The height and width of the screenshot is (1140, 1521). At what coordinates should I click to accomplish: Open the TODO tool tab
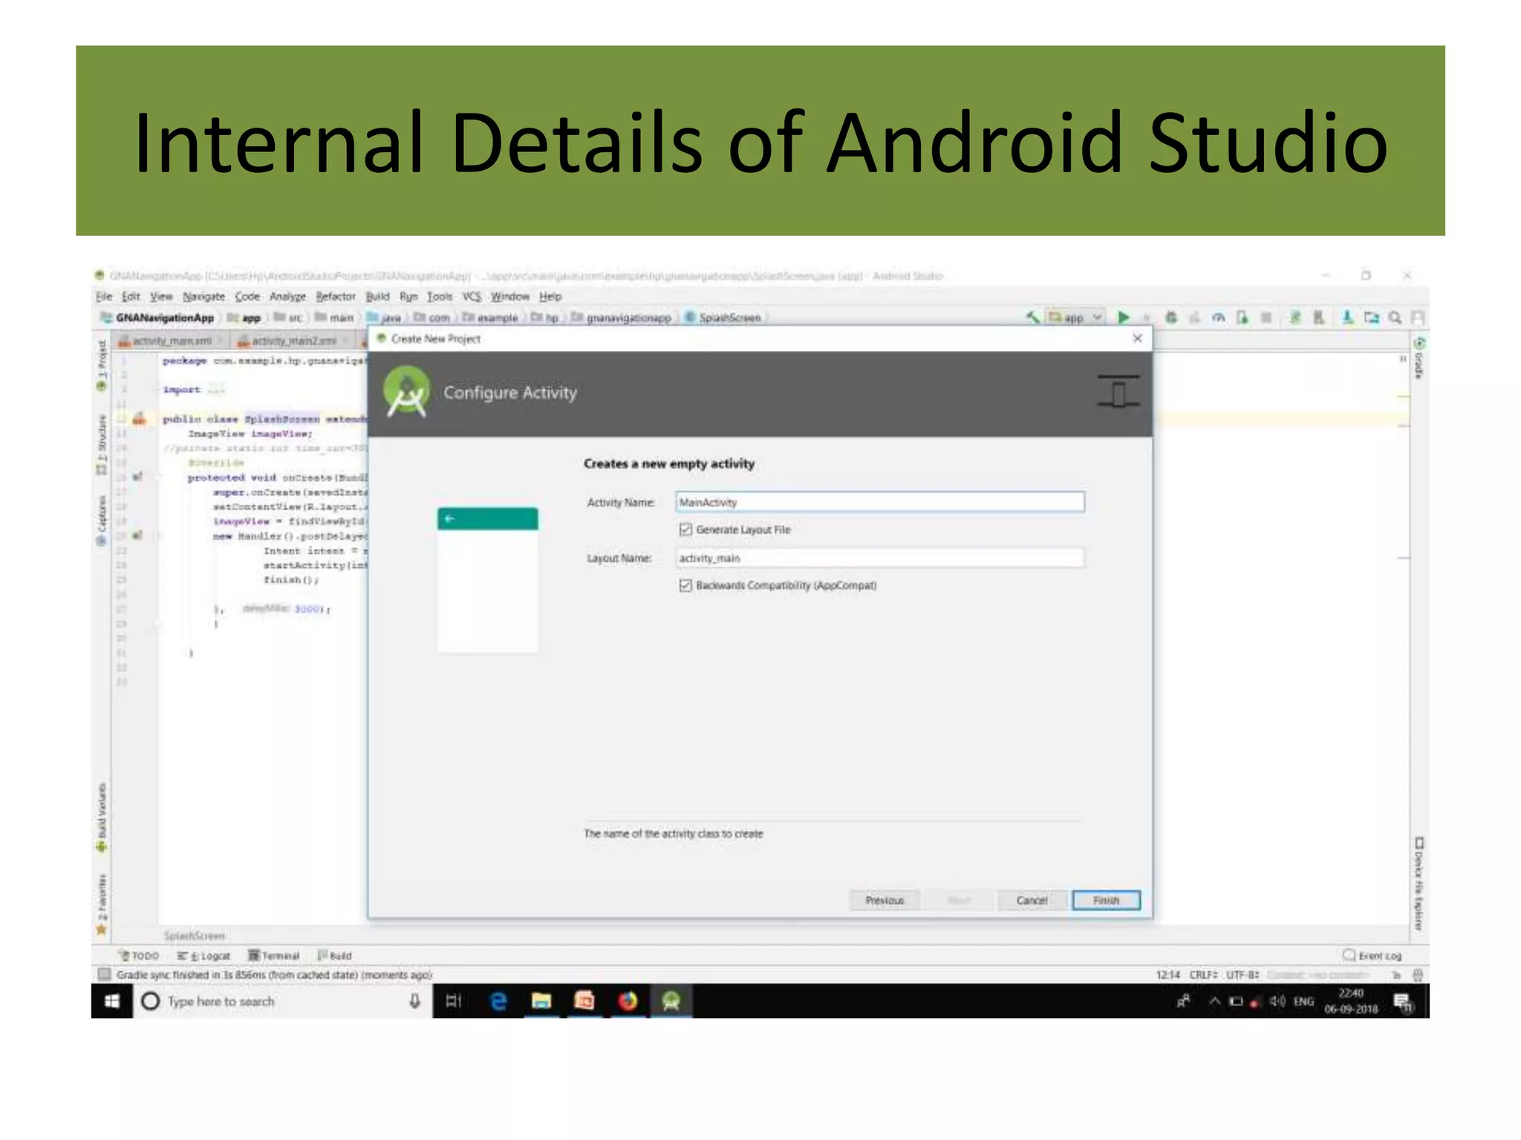pos(140,955)
